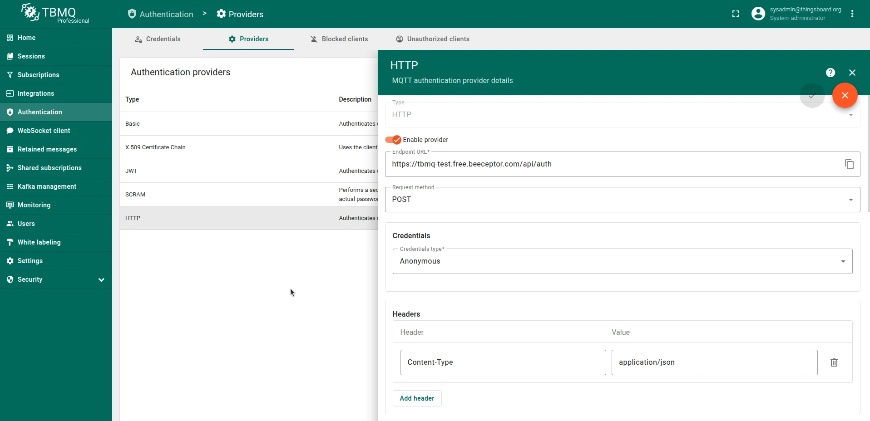870x421 pixels.
Task: Go to Home in the sidebar
Action: pyautogui.click(x=56, y=38)
